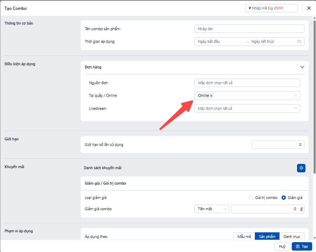316x252 pixels.
Task: Select the Sản phẩm tab
Action: (267, 237)
